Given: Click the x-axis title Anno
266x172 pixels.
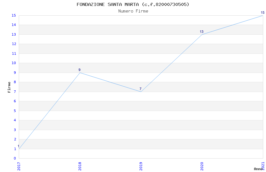Looking at the screenshot, I should tap(258, 169).
